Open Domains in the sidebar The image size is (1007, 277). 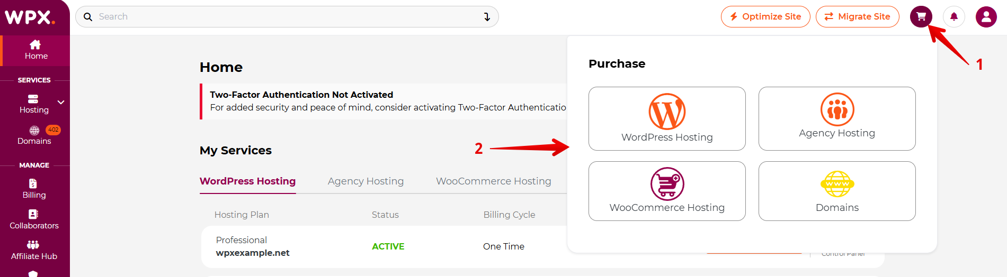click(34, 135)
